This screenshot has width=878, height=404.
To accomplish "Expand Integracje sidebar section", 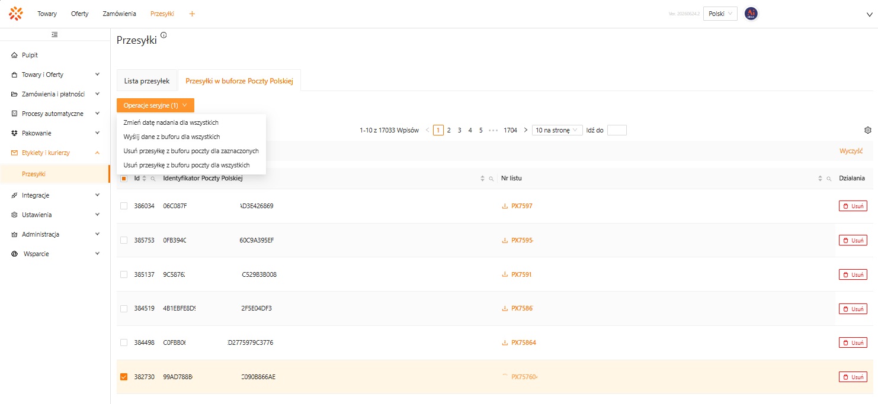I will click(x=55, y=195).
